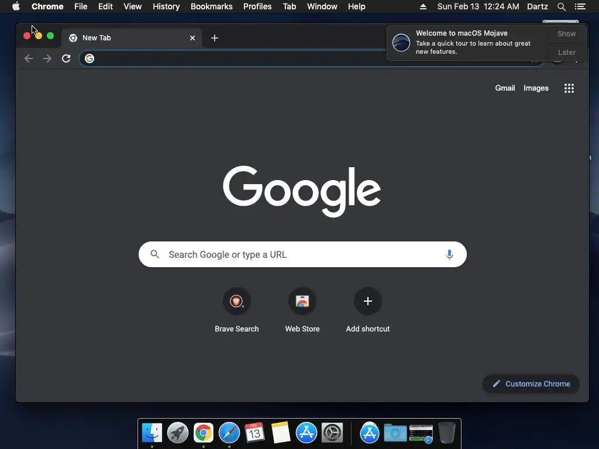This screenshot has height=449, width=599.
Task: Click the Google icon in address bar
Action: (89, 58)
